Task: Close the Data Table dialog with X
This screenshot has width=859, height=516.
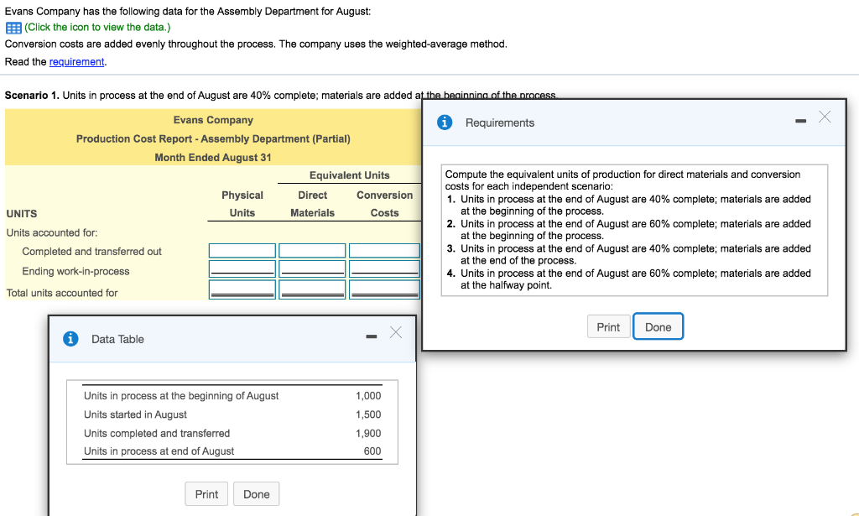Action: pyautogui.click(x=396, y=332)
